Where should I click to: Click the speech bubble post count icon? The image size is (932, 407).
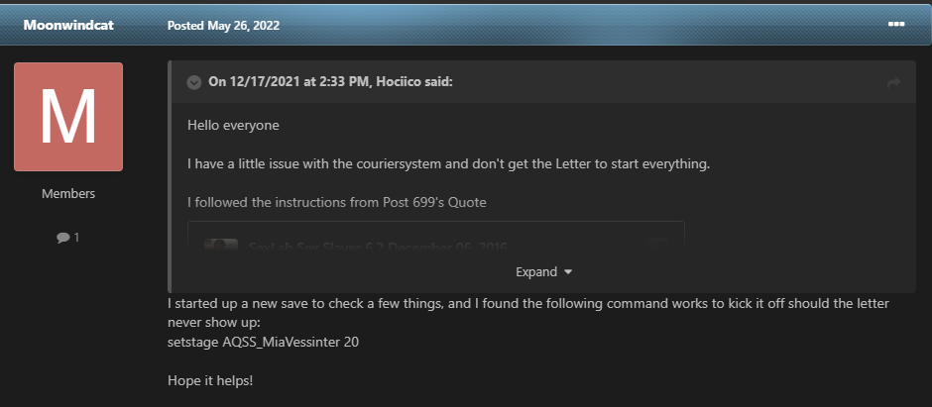point(62,238)
